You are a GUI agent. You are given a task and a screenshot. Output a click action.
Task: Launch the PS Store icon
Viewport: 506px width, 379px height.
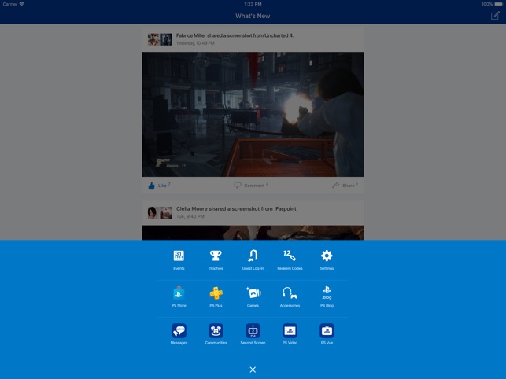[x=179, y=293]
